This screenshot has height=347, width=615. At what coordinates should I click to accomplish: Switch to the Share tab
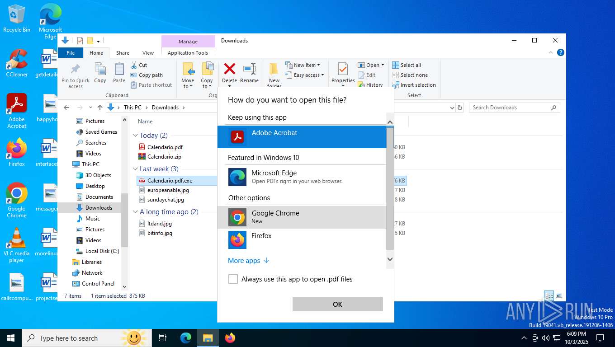(123, 53)
